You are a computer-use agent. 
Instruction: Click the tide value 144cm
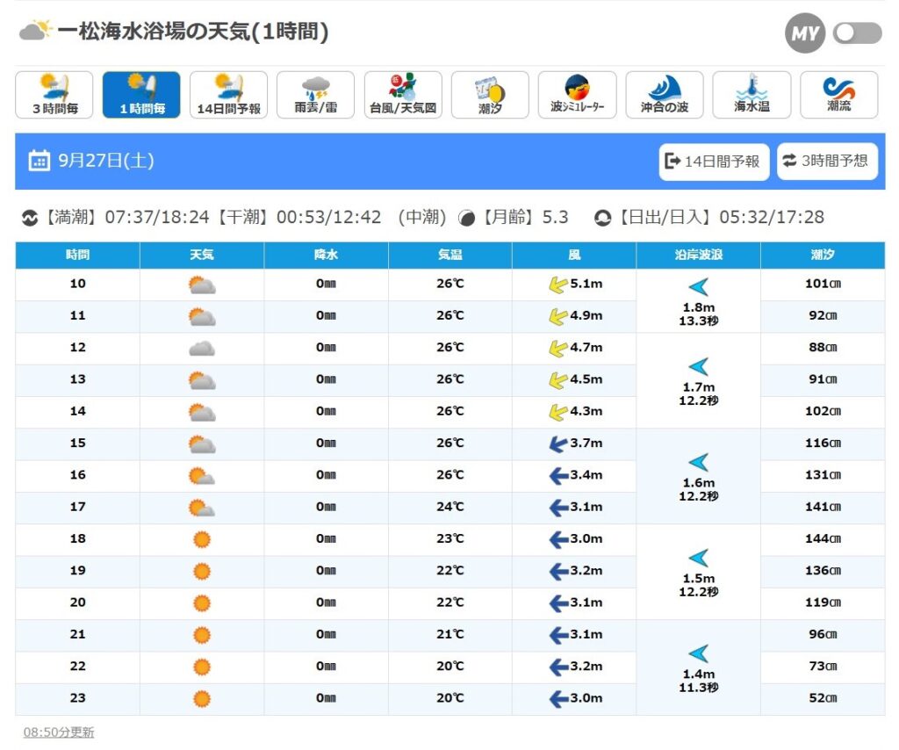pyautogui.click(x=823, y=539)
